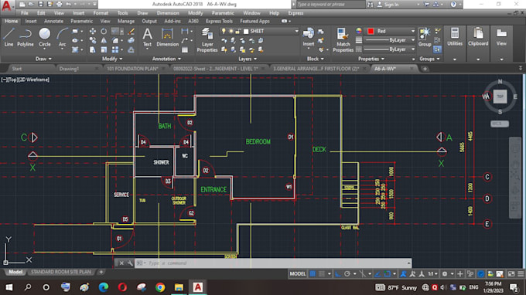The width and height of the screenshot is (526, 295).
Task: Switch to the Parametric ribbon tab
Action: (81, 21)
